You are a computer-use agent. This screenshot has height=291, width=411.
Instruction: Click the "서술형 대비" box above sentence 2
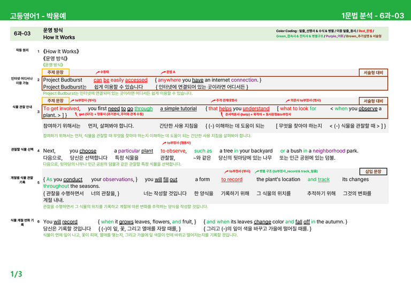tap(373, 73)
